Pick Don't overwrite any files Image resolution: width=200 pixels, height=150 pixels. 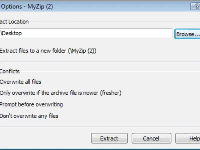click(29, 116)
